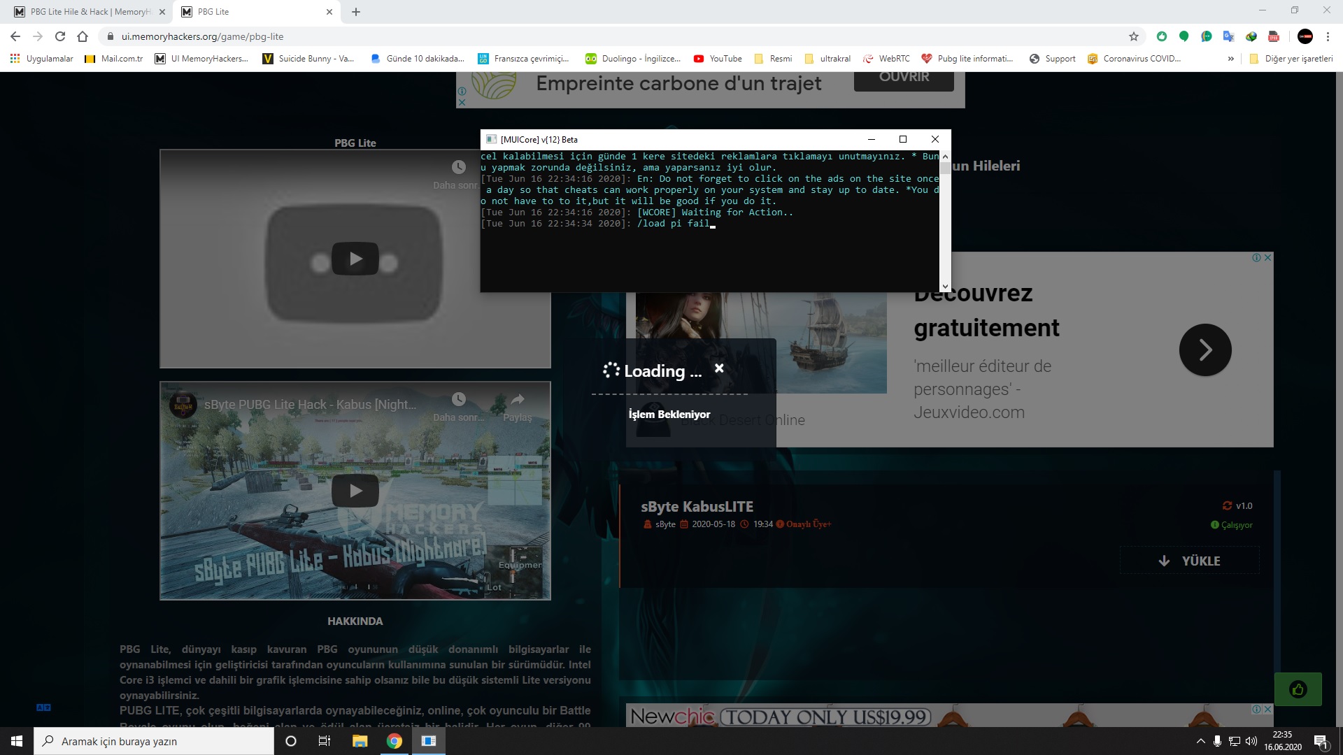Expand the hidden bookmarks overflow chevron
Image resolution: width=1343 pixels, height=755 pixels.
pos(1231,59)
